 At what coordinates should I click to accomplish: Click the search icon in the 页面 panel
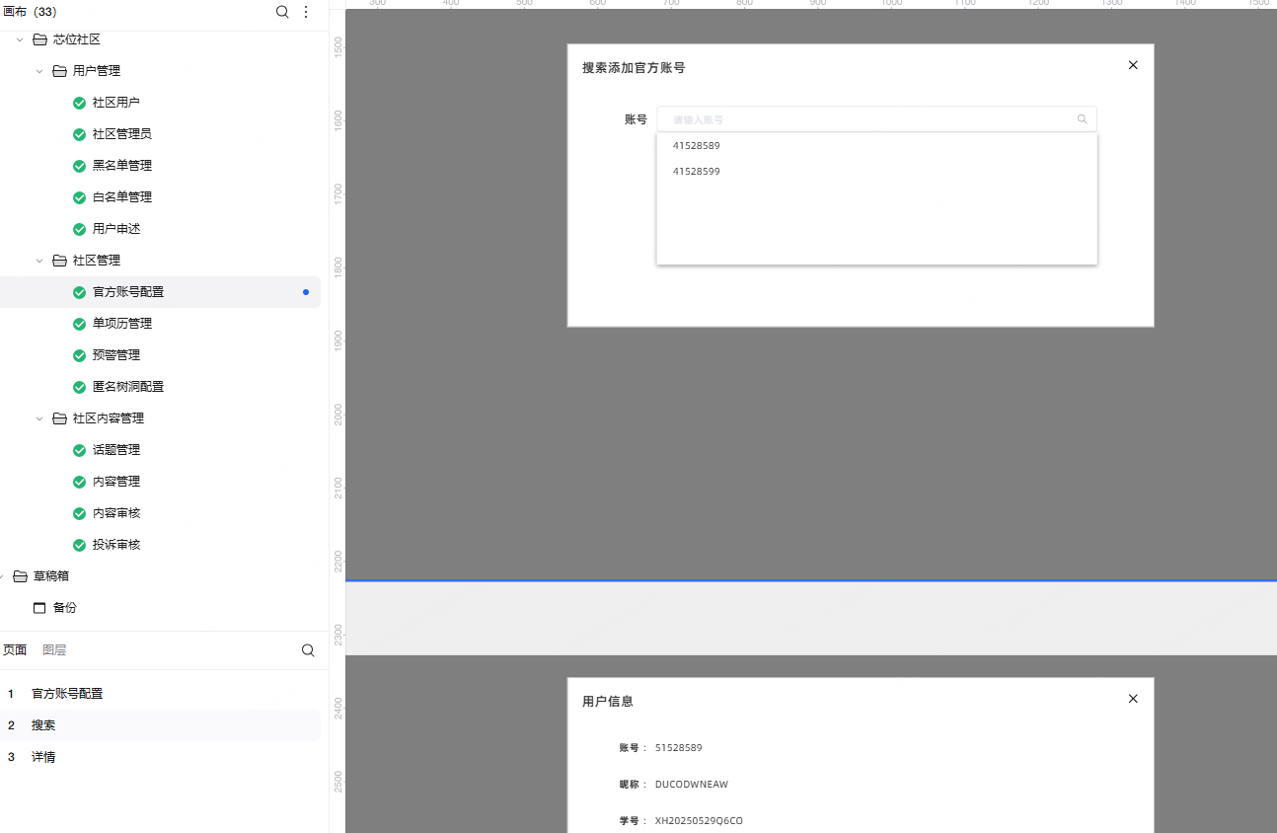click(x=308, y=650)
